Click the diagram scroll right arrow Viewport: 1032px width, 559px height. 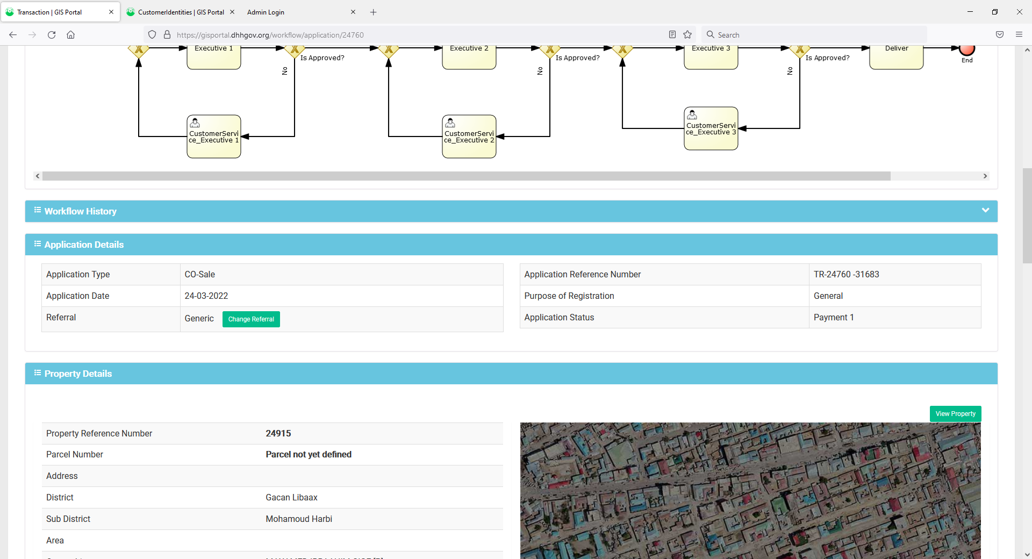pos(985,176)
